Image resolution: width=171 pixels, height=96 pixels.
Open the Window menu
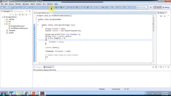click(x=50, y=4)
